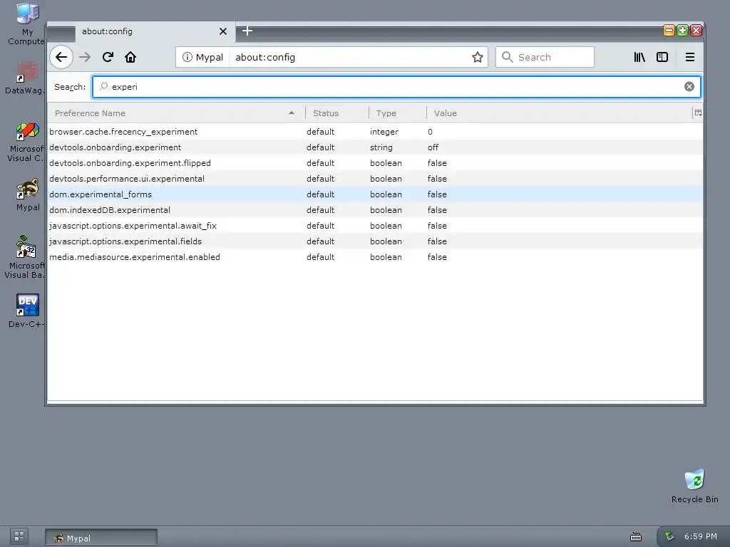Open the Start menu button
The width and height of the screenshot is (730, 547).
[19, 536]
